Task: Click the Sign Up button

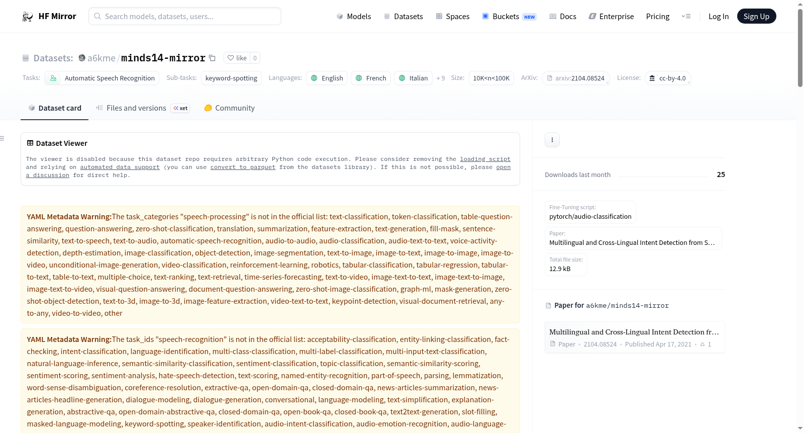Action: 756,16
